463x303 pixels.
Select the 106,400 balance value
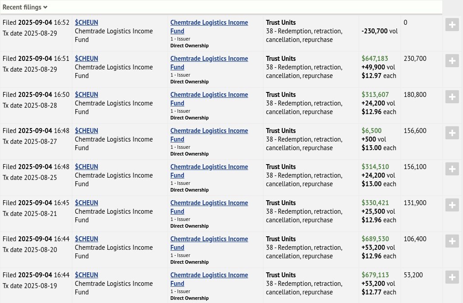tap(415, 239)
